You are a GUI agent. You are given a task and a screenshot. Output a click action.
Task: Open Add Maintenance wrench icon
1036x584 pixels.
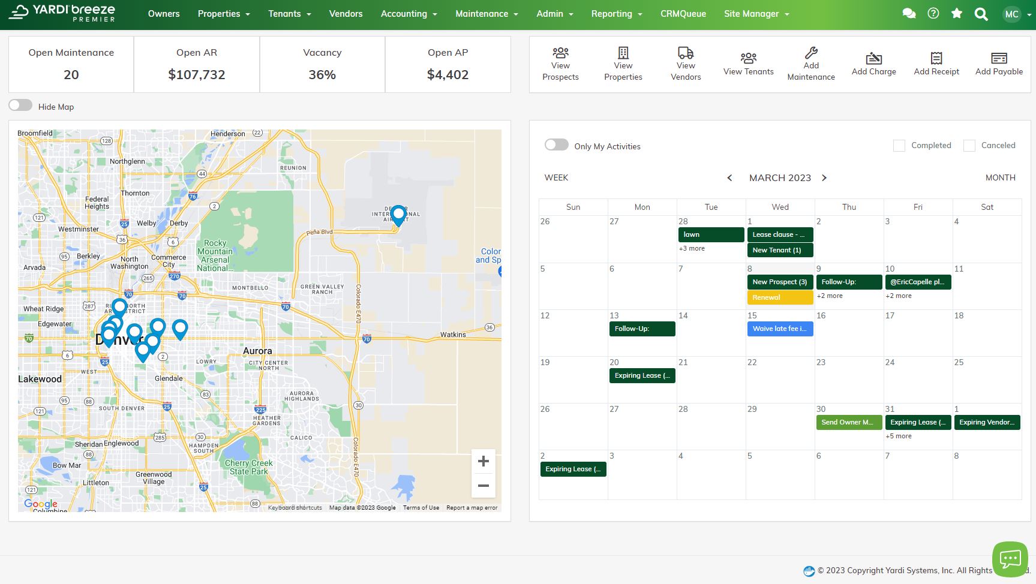click(811, 53)
